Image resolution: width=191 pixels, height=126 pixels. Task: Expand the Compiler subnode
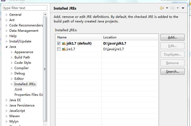[12, 68]
